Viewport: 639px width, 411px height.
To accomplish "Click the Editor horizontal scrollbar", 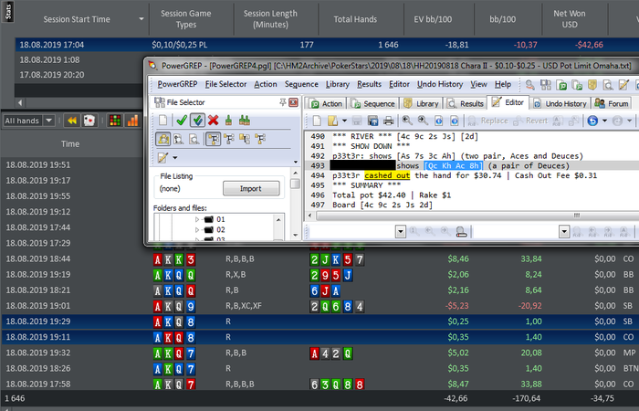I will pos(477,216).
